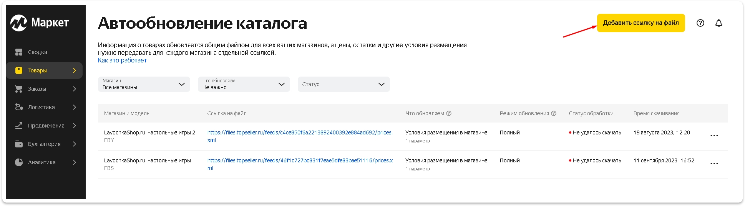Open the notifications bell icon
The height and width of the screenshot is (206, 745).
(719, 23)
